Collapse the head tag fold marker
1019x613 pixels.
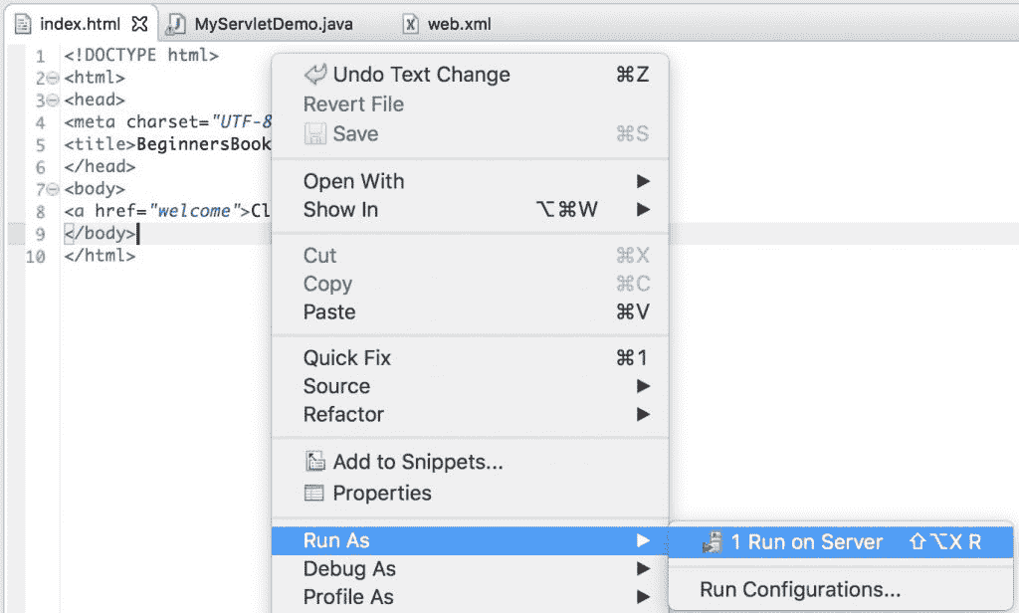(53, 101)
